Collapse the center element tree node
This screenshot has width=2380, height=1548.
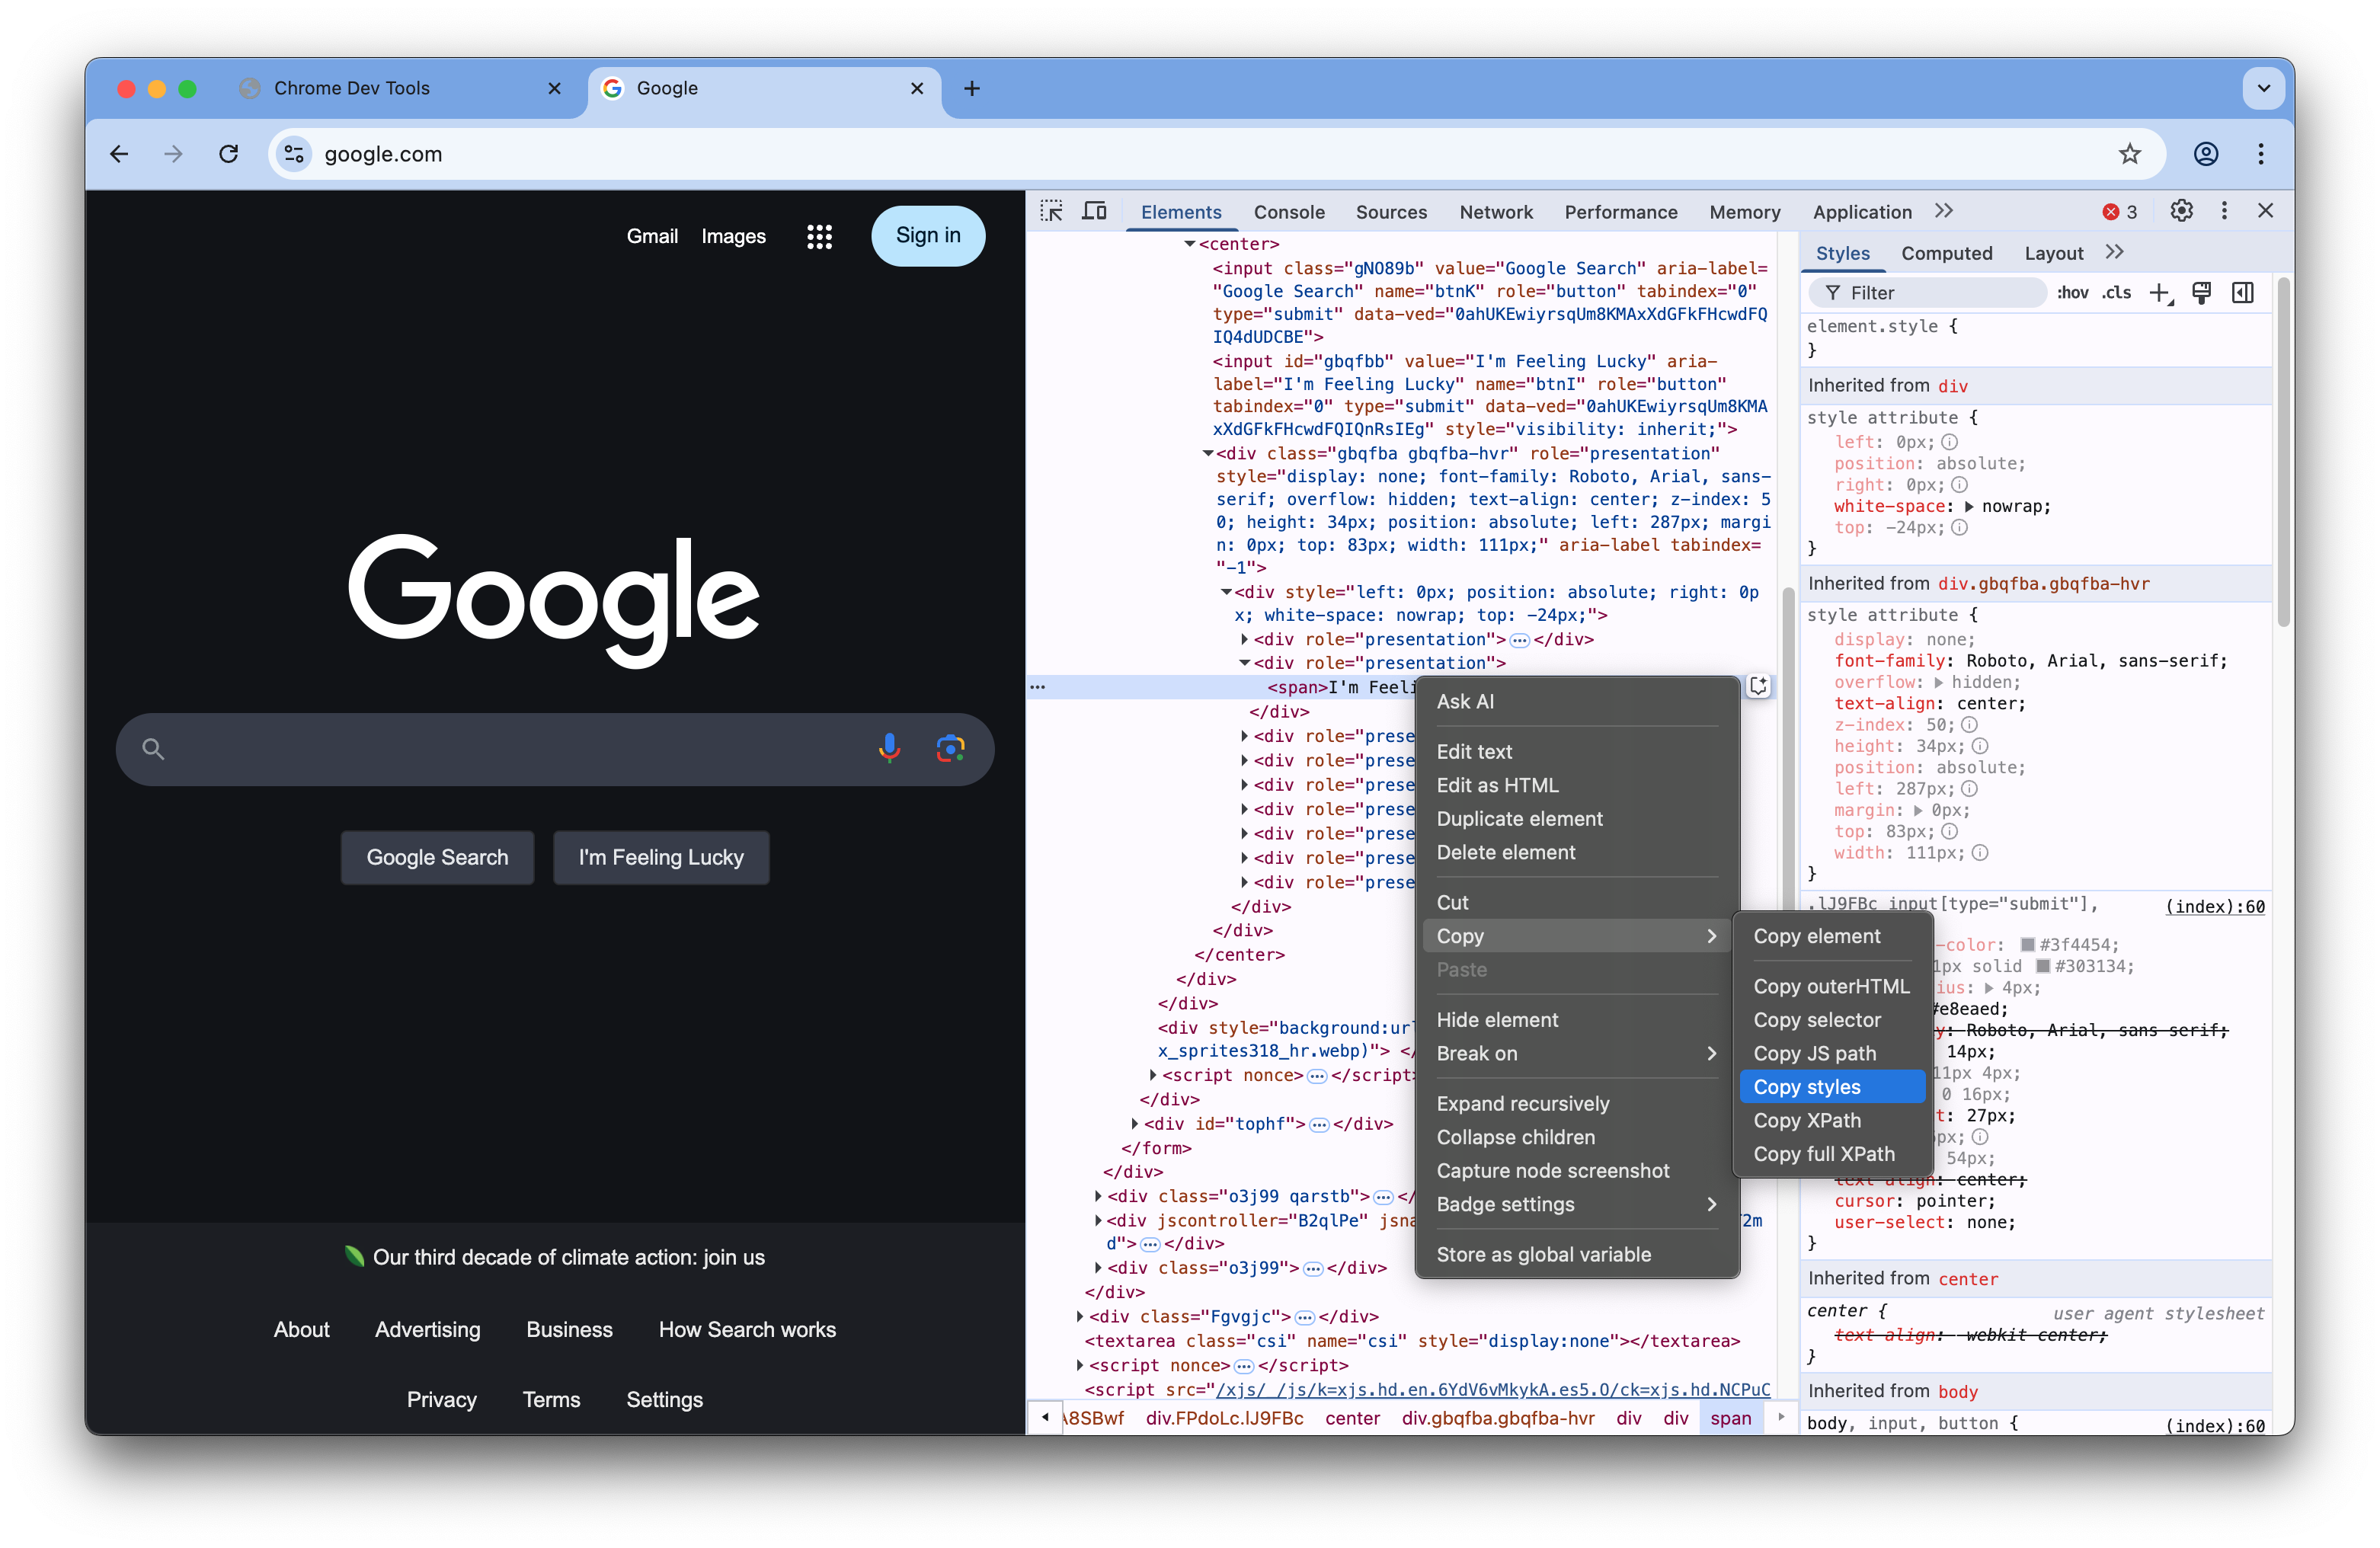pos(1190,244)
